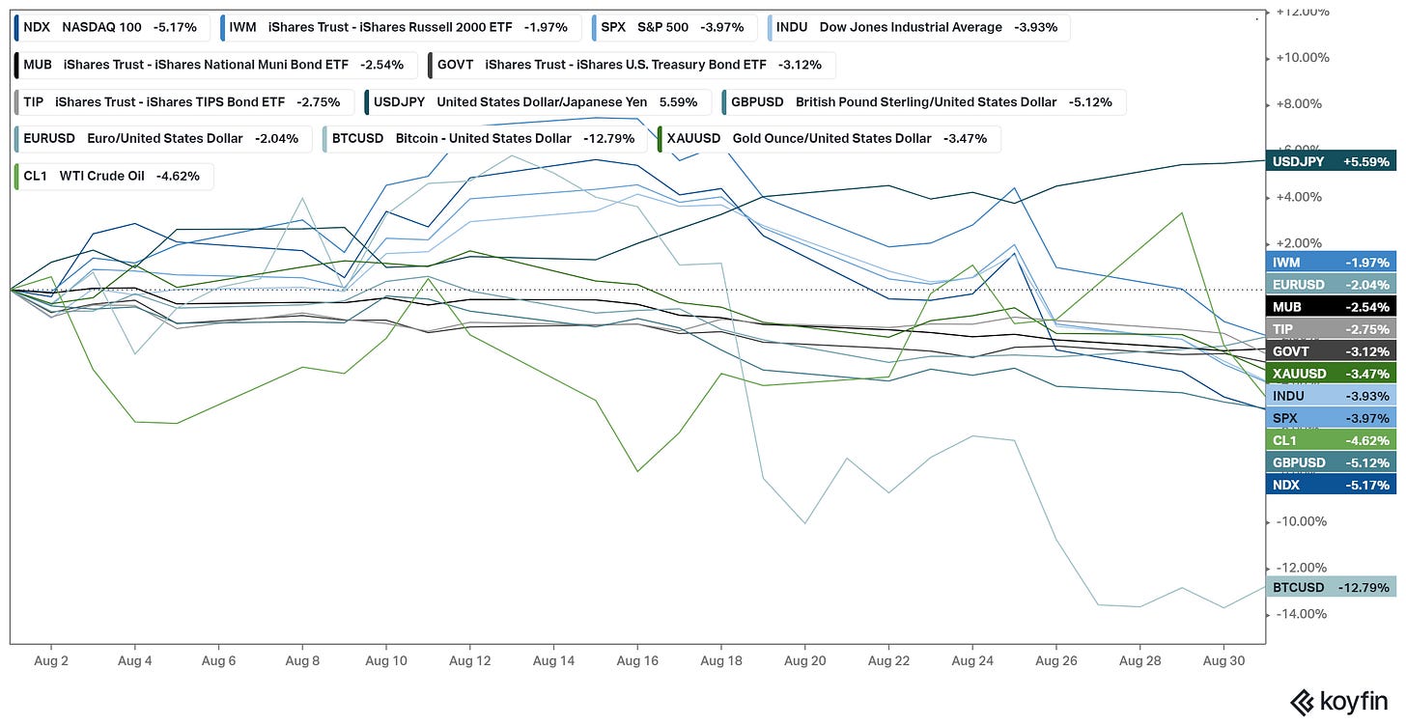Click the USDJPY Dollar/Yen legend entry

pos(537,101)
